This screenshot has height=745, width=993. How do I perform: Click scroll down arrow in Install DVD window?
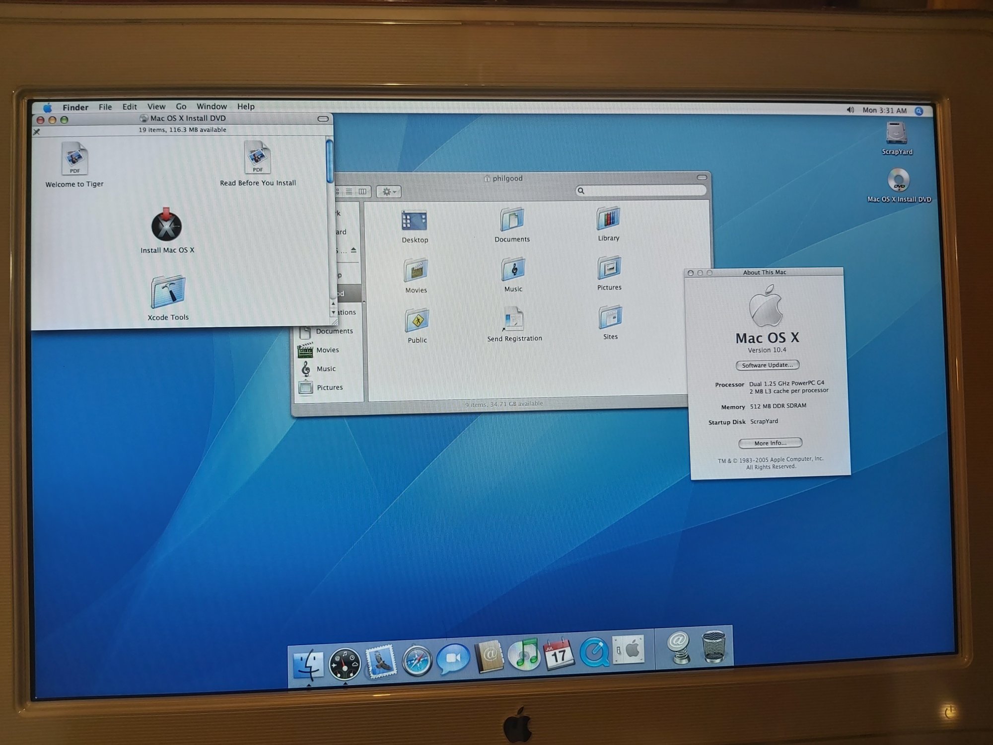tap(333, 312)
